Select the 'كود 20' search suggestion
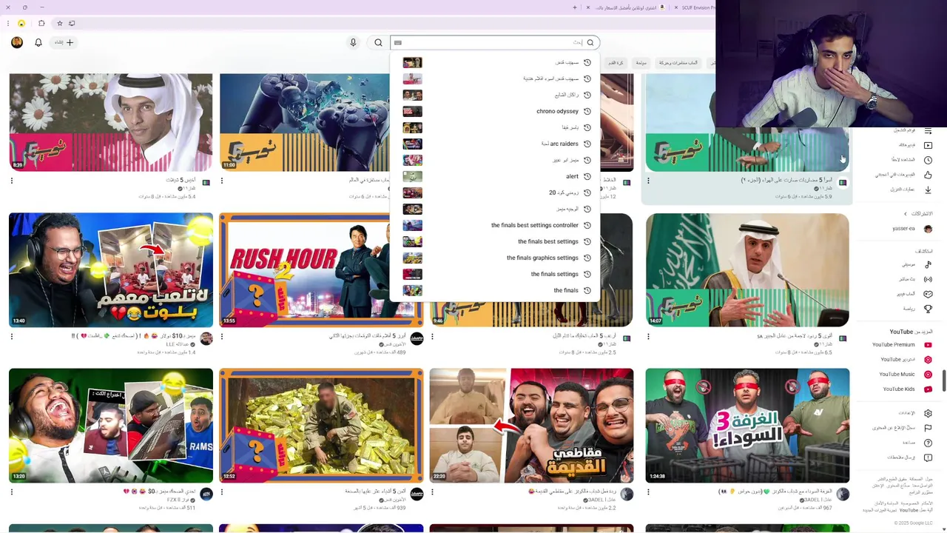This screenshot has height=533, width=947. click(495, 192)
